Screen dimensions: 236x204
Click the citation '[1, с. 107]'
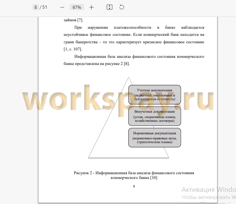click(73, 49)
